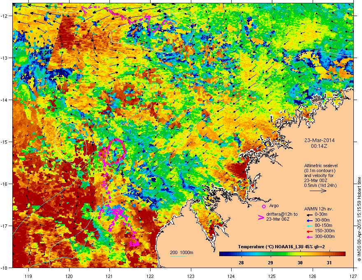Click the '(0.1m contours)' text

coord(320,170)
